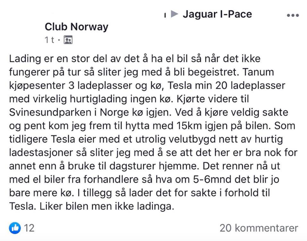Image resolution: width=307 pixels, height=241 pixels.
Task: Click the word Svinesundparken in the post
Action: (x=50, y=113)
